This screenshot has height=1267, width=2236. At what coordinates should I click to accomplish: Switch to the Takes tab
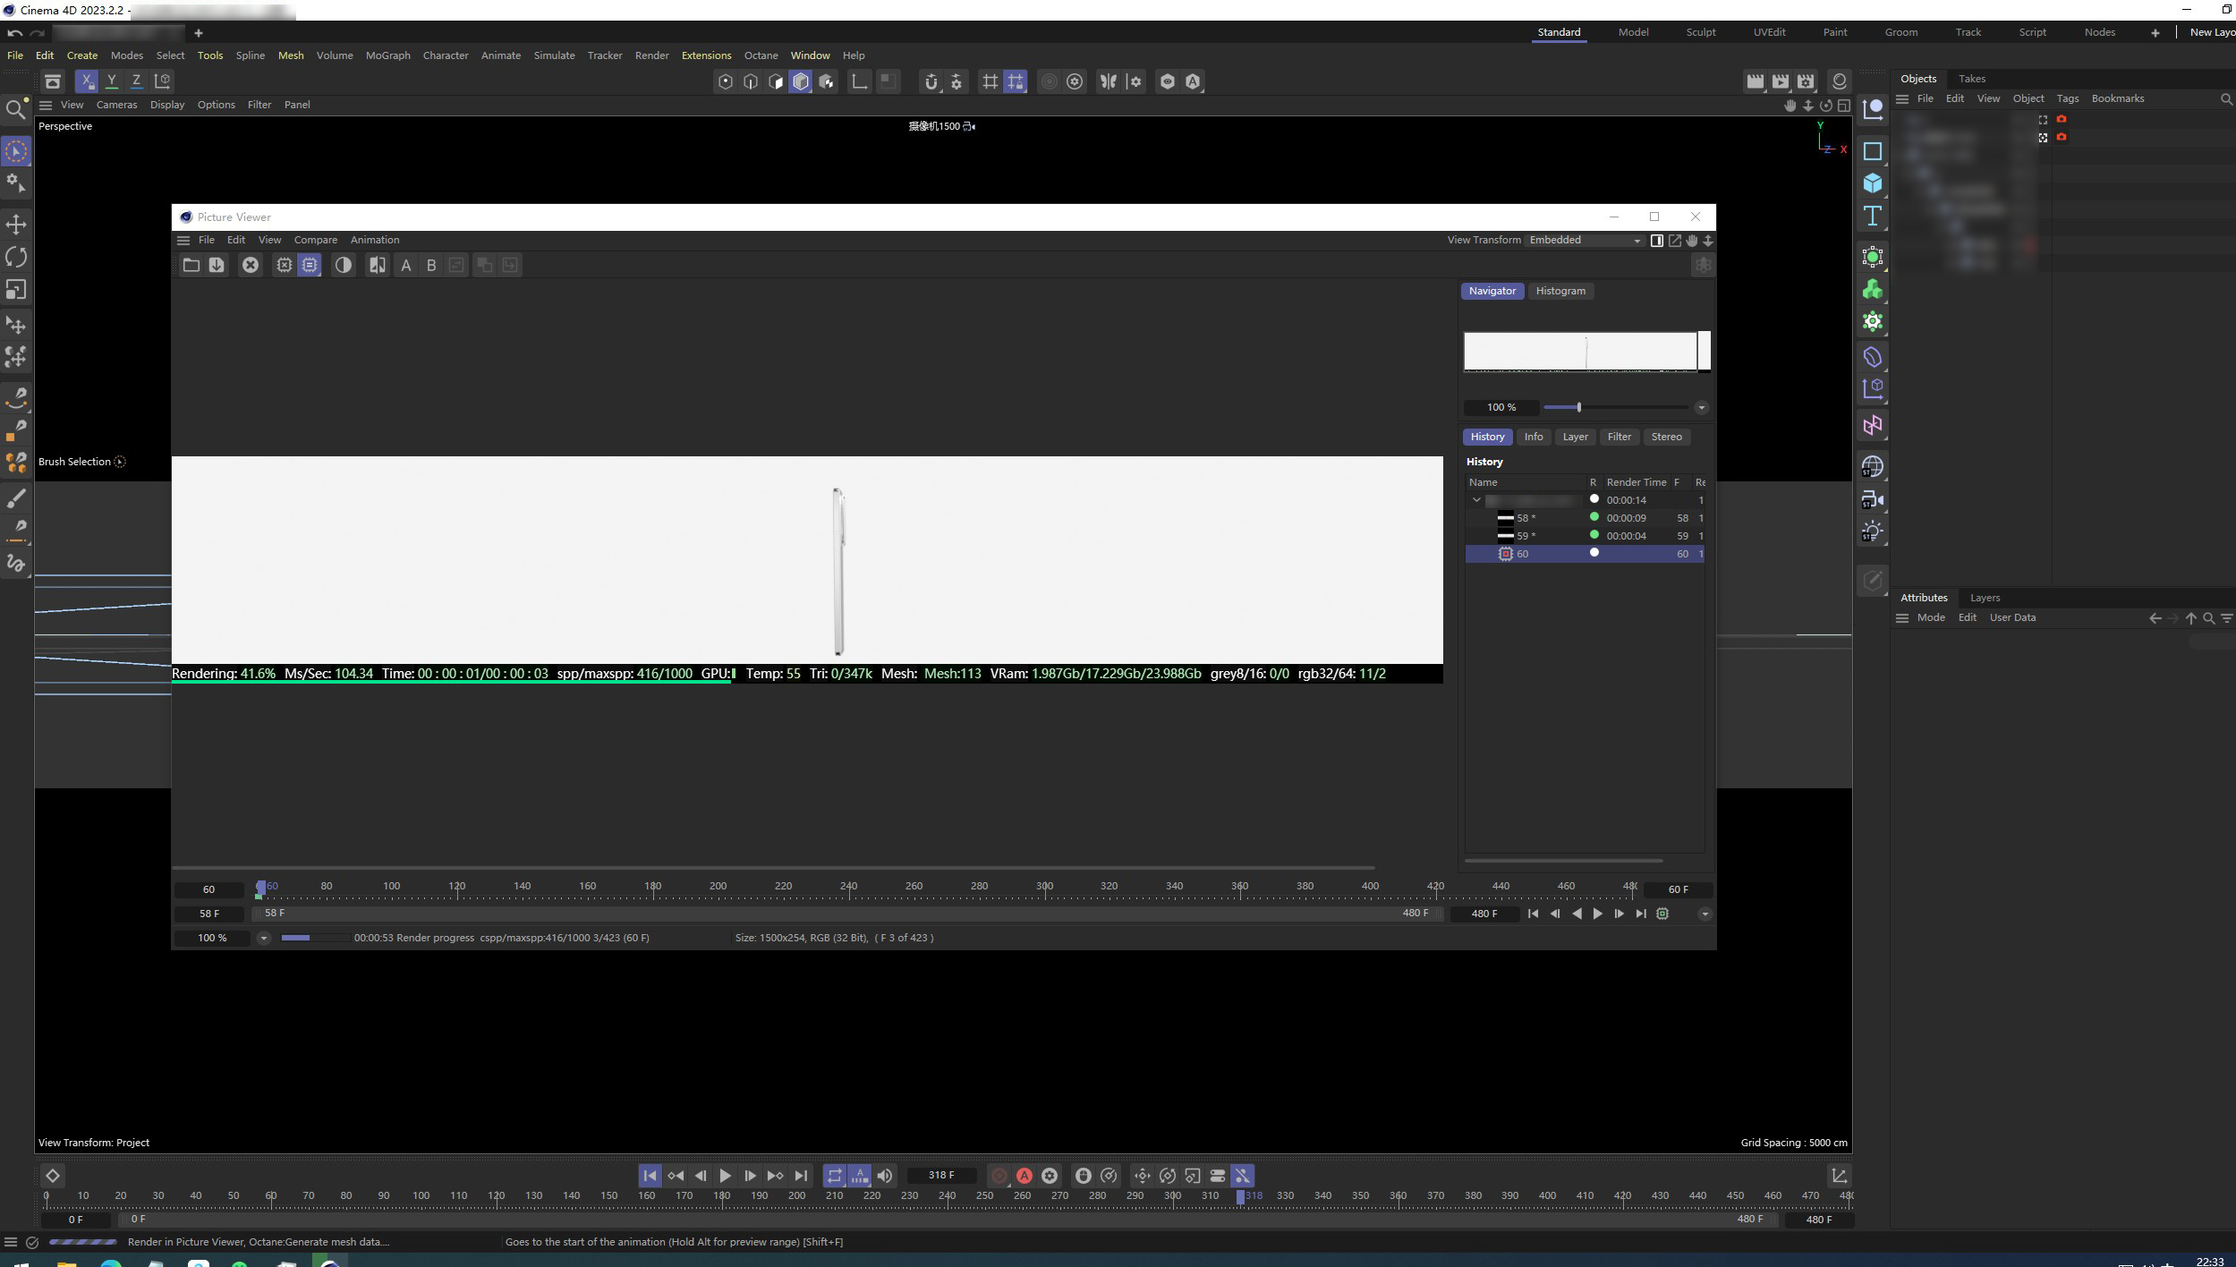coord(1971,79)
